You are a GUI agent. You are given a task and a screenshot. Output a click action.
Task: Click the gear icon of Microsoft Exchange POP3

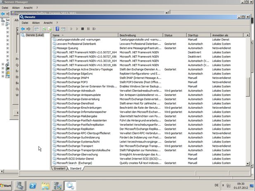tap(54, 82)
